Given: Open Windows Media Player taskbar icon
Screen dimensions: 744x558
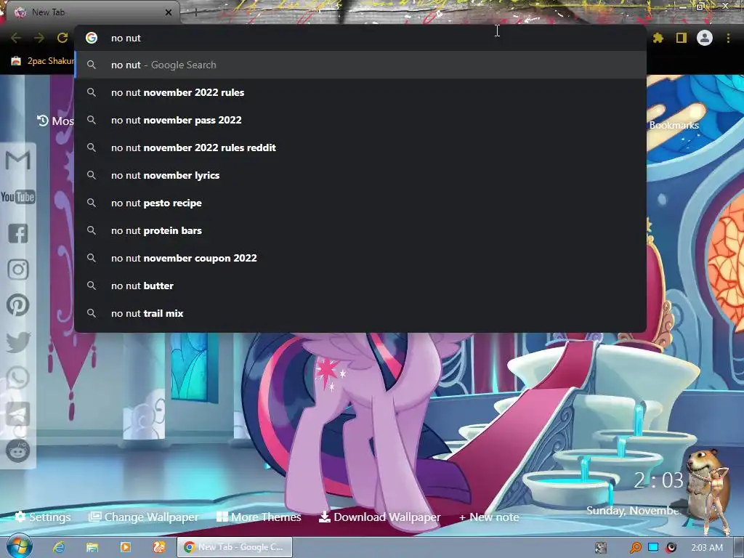Looking at the screenshot, I should click(126, 547).
